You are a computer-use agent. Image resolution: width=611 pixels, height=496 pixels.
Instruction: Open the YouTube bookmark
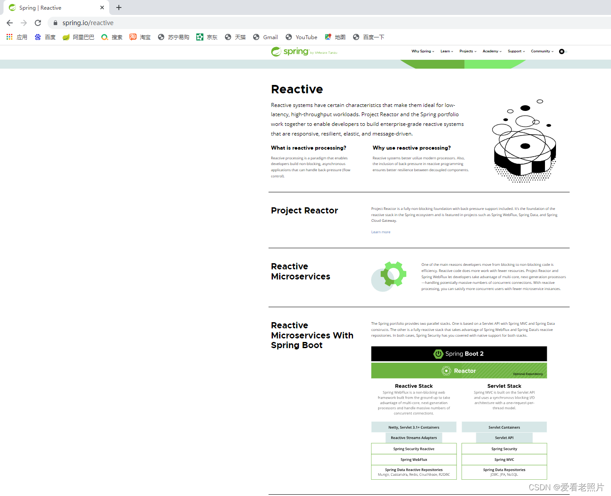tap(302, 37)
